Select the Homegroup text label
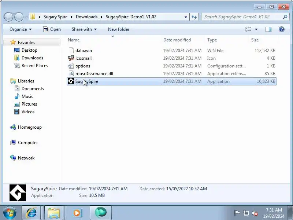Image resolution: width=293 pixels, height=220 pixels. tap(30, 127)
